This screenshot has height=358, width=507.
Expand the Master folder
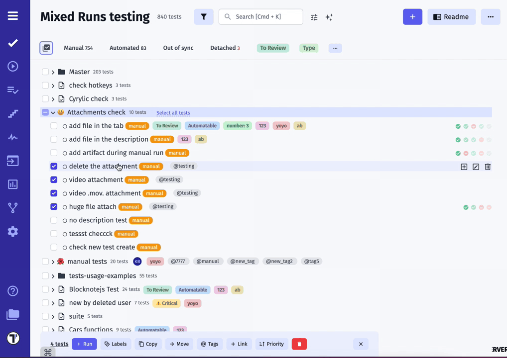(53, 72)
